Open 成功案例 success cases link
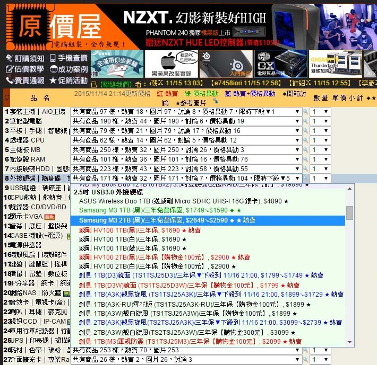377x365 pixels. point(69,69)
